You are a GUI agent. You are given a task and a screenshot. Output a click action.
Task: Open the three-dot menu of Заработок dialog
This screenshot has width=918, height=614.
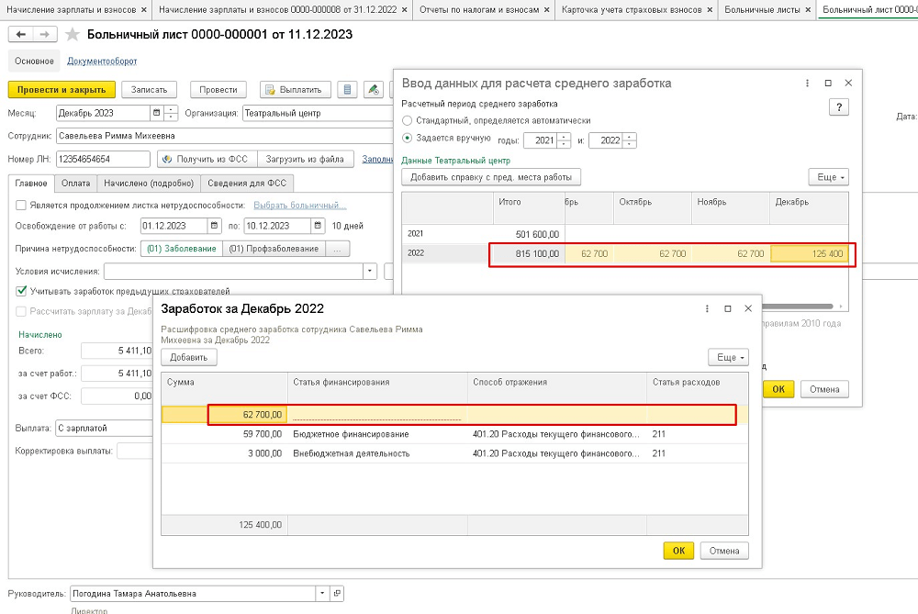click(706, 309)
